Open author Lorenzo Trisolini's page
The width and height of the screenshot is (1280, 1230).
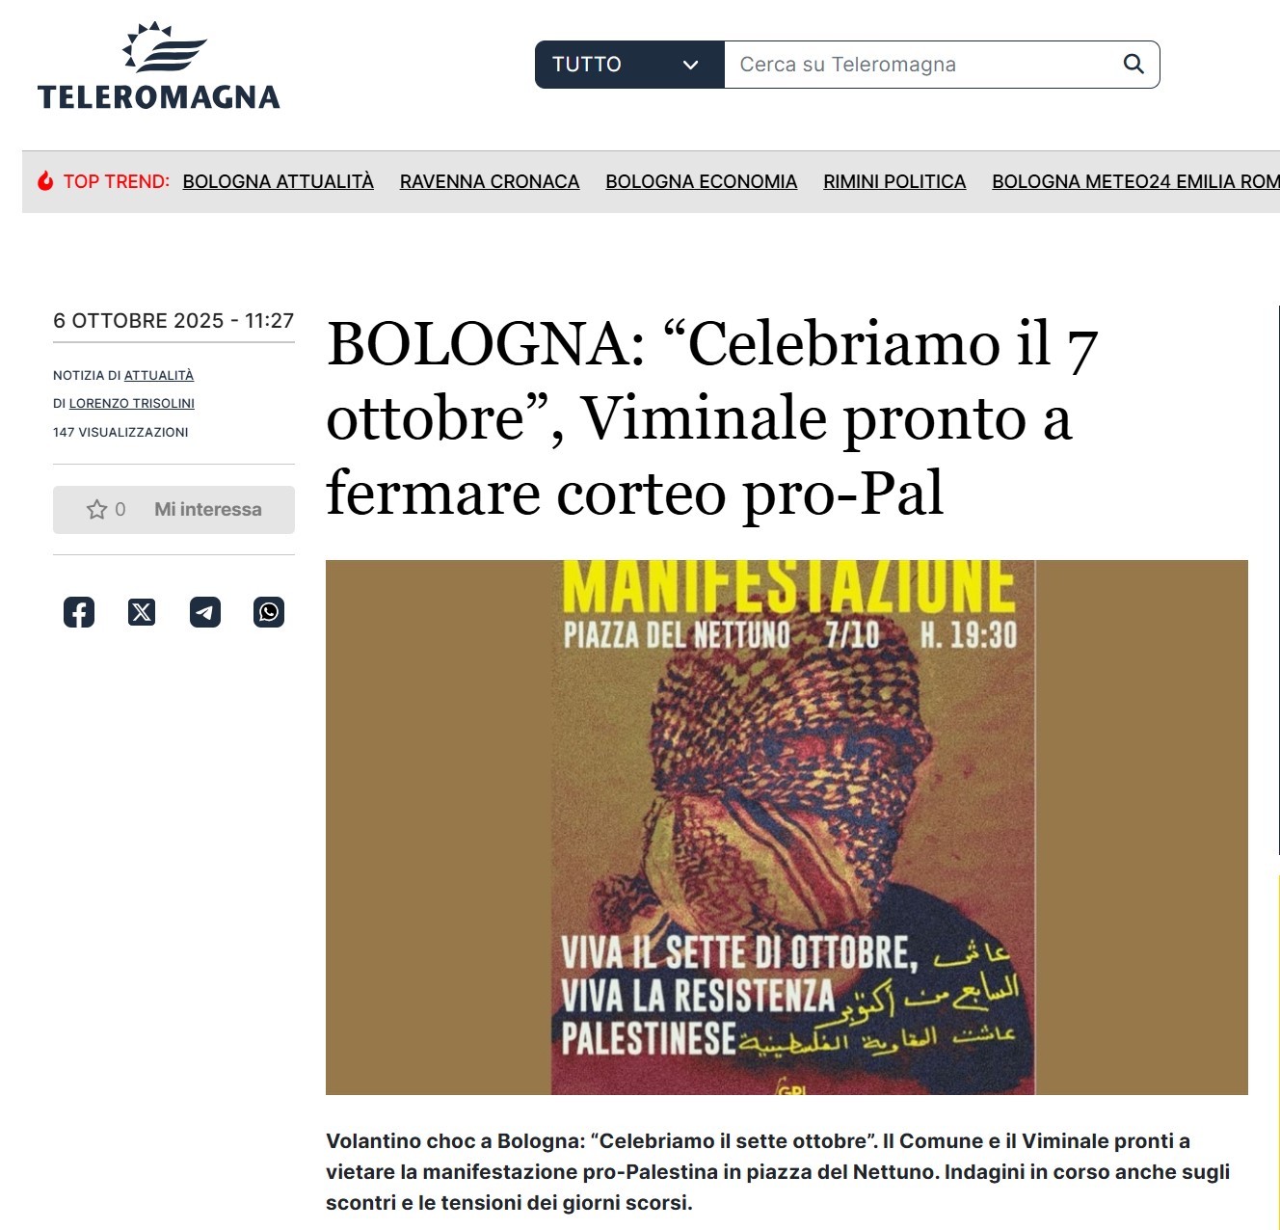[x=132, y=403]
